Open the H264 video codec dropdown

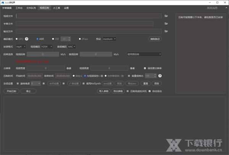pos(48,46)
